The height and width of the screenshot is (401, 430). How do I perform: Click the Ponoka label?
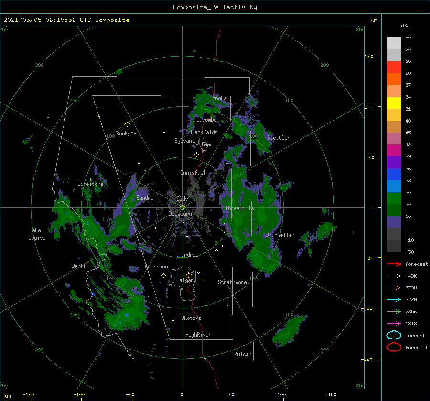218,98
